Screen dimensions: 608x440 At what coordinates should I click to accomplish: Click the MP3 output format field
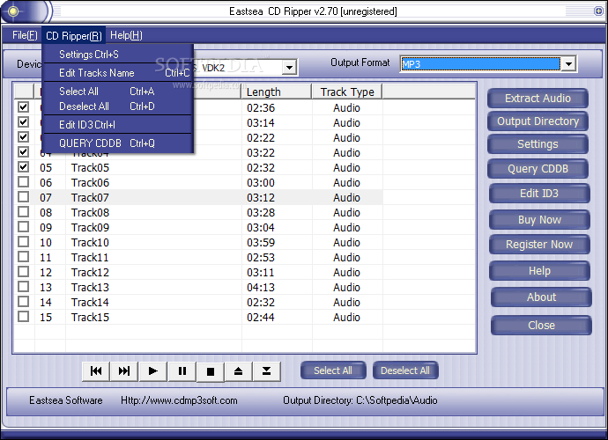(x=480, y=64)
